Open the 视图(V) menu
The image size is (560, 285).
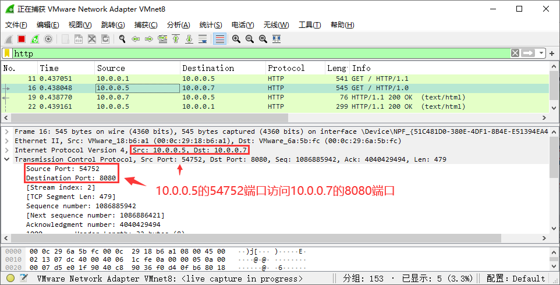[80, 25]
